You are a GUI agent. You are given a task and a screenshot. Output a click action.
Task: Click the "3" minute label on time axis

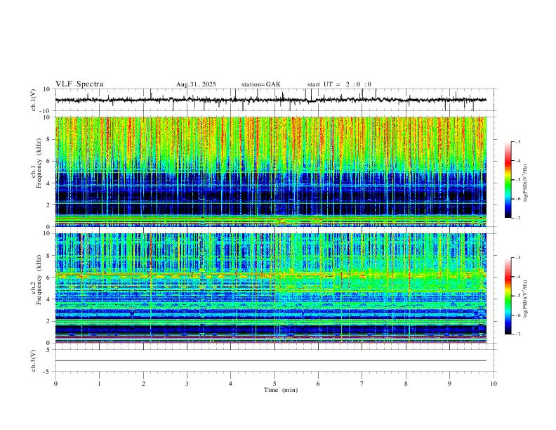pyautogui.click(x=187, y=384)
